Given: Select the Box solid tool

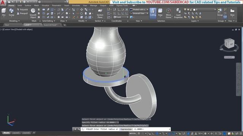Looking at the screenshot, I should [4, 12].
